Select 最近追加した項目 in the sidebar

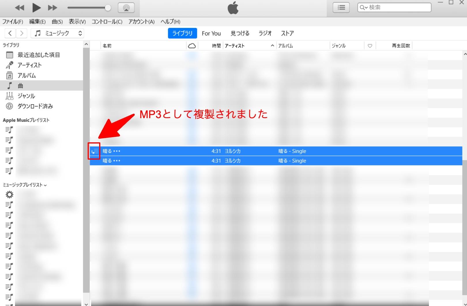click(x=42, y=55)
